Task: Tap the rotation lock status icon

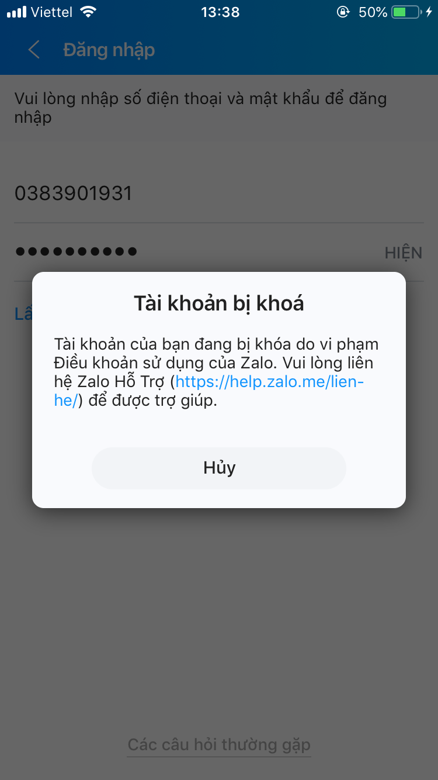Action: tap(343, 12)
